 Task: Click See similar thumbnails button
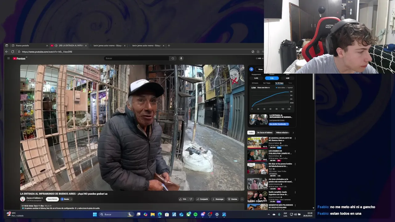(x=278, y=124)
